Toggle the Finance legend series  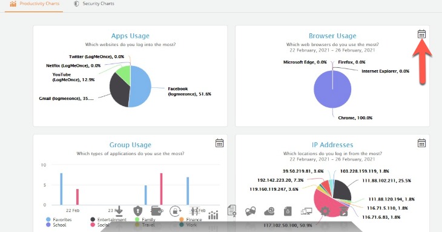coord(191,219)
